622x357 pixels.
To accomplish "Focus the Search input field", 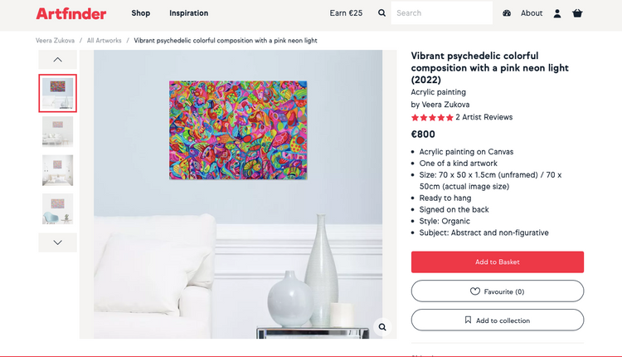I will [x=441, y=13].
